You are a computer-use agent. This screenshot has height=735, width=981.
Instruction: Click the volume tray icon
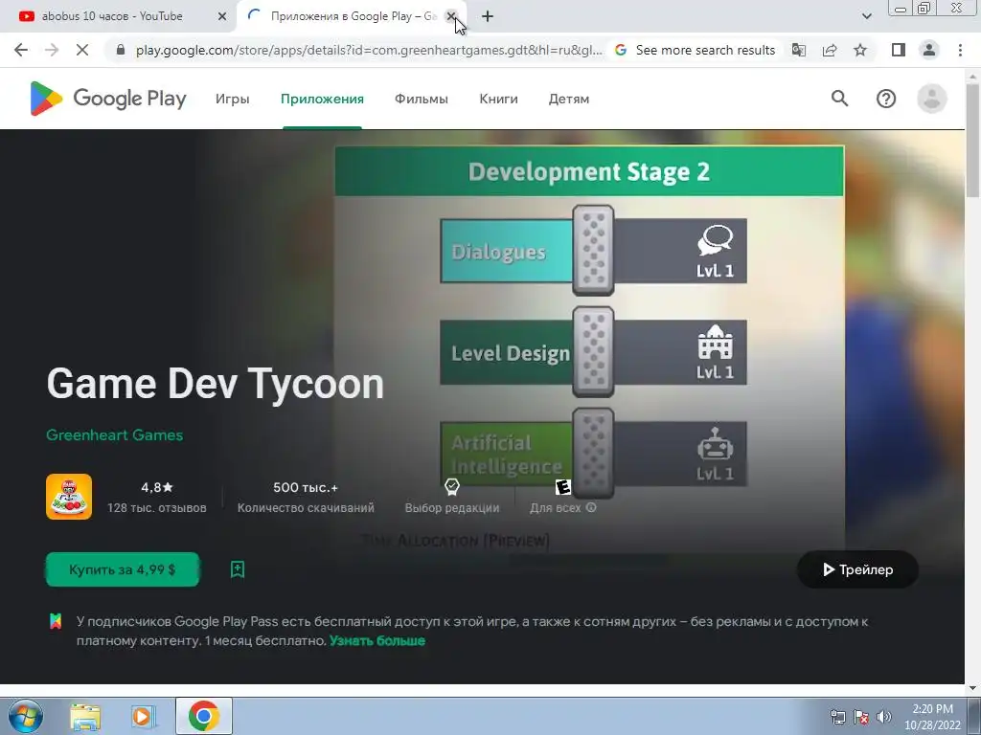point(883,717)
